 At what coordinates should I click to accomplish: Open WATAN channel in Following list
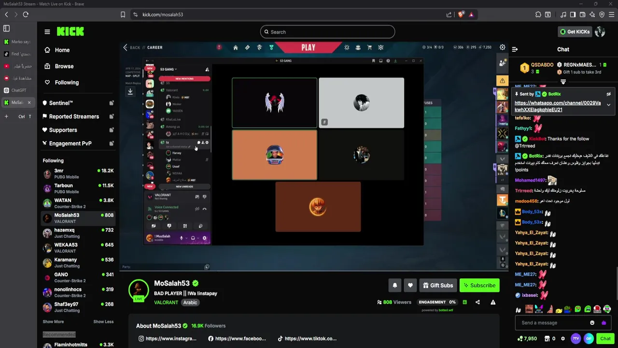78,203
